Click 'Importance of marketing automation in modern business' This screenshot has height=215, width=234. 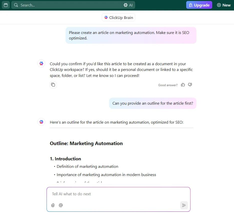point(106,175)
